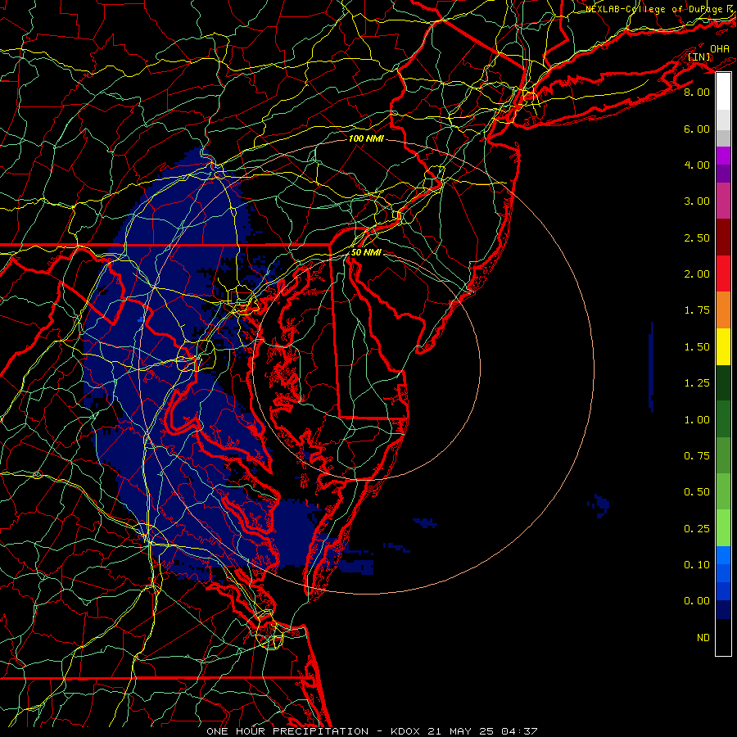Click the "21 MAY 25 04:37" timestamp
This screenshot has width=737, height=737.
482,731
